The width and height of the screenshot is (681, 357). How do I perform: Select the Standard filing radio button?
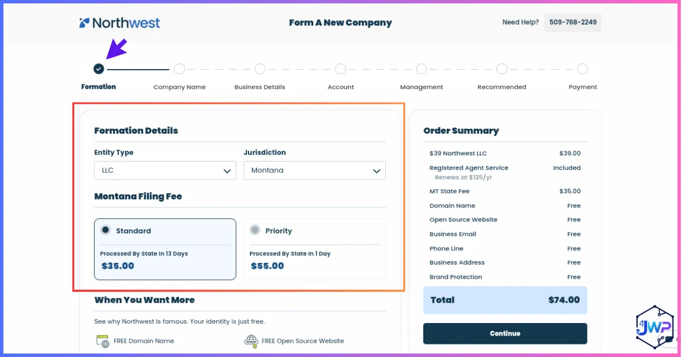click(x=105, y=230)
